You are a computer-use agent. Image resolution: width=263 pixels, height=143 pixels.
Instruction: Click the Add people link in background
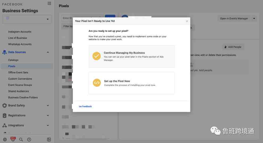pyautogui.click(x=205, y=70)
